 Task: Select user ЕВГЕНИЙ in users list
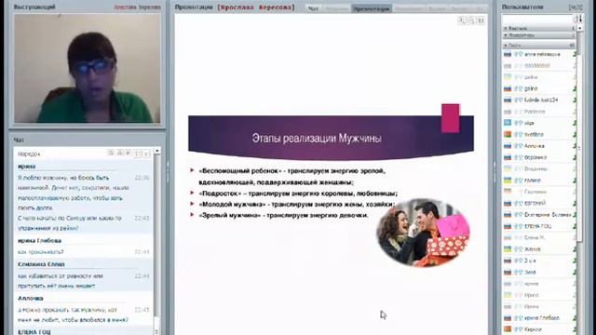click(x=535, y=203)
